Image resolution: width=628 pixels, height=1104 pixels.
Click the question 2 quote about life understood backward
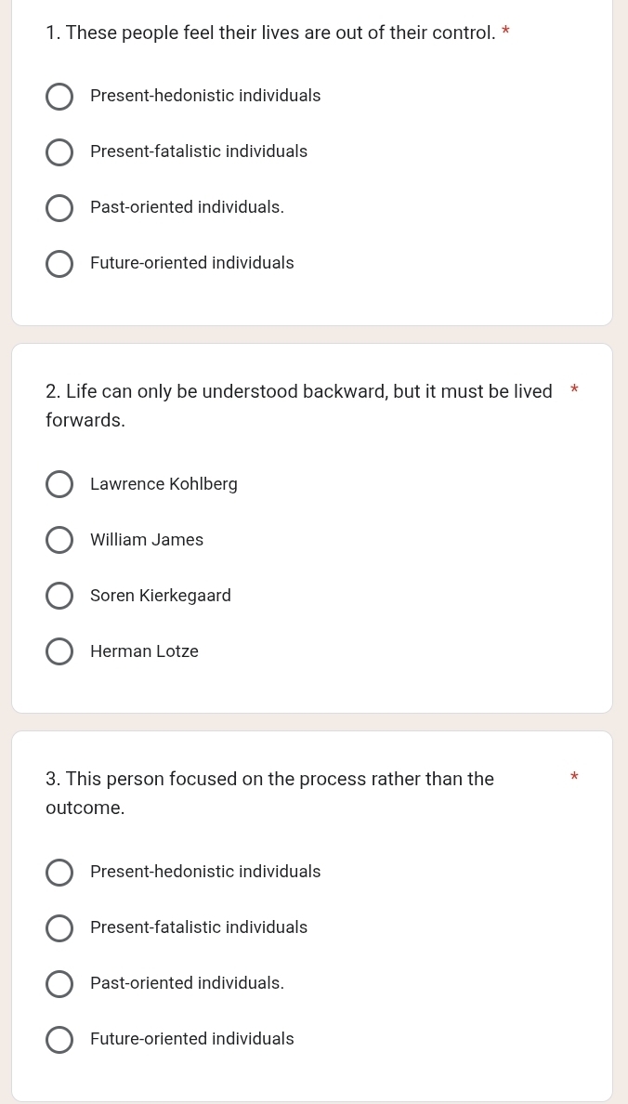(x=299, y=406)
